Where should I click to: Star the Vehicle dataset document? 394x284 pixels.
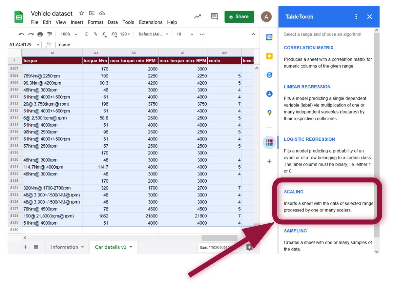pos(82,13)
